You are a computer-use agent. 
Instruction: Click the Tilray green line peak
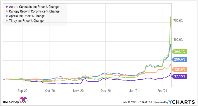coord(170,17)
